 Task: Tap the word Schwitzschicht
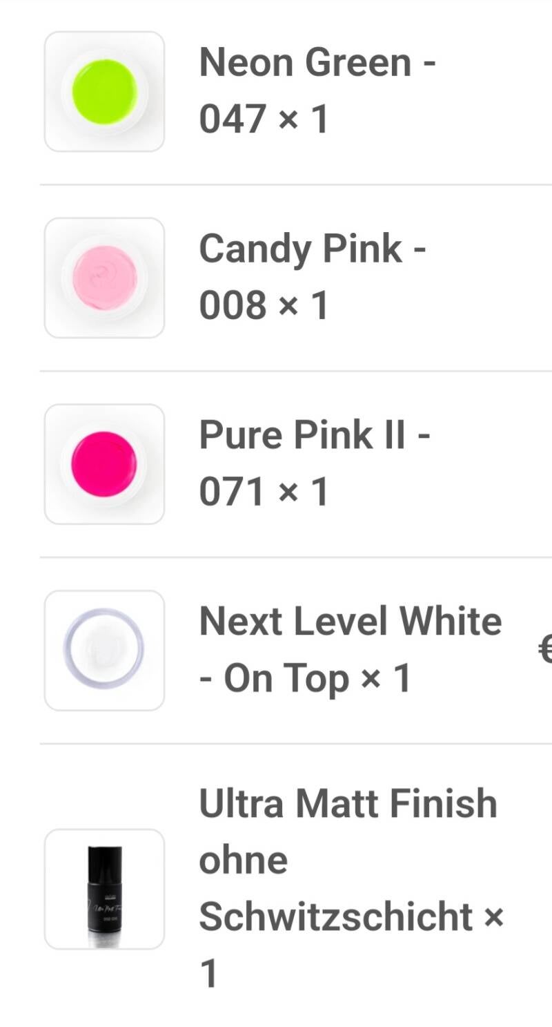(x=335, y=917)
